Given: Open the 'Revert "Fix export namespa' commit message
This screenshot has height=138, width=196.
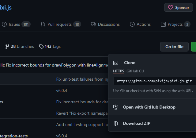Looking at the screenshot, I should pyautogui.click(x=82, y=113).
